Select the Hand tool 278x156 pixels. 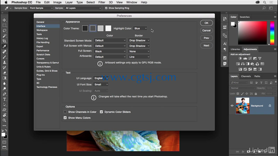coord(4,115)
